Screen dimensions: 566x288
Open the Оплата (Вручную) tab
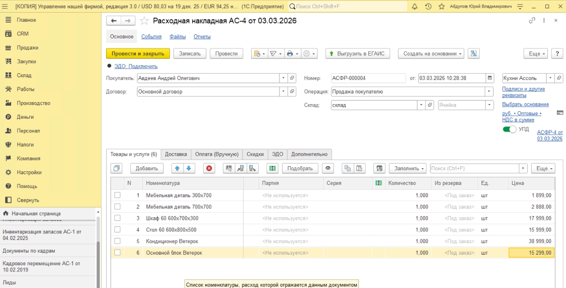tap(217, 154)
